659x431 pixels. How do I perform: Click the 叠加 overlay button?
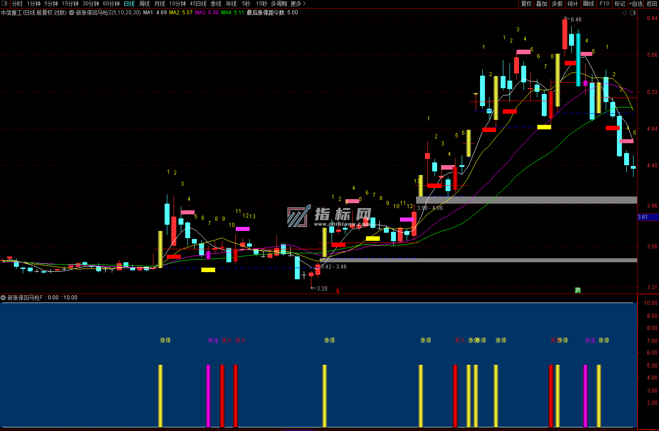point(542,4)
